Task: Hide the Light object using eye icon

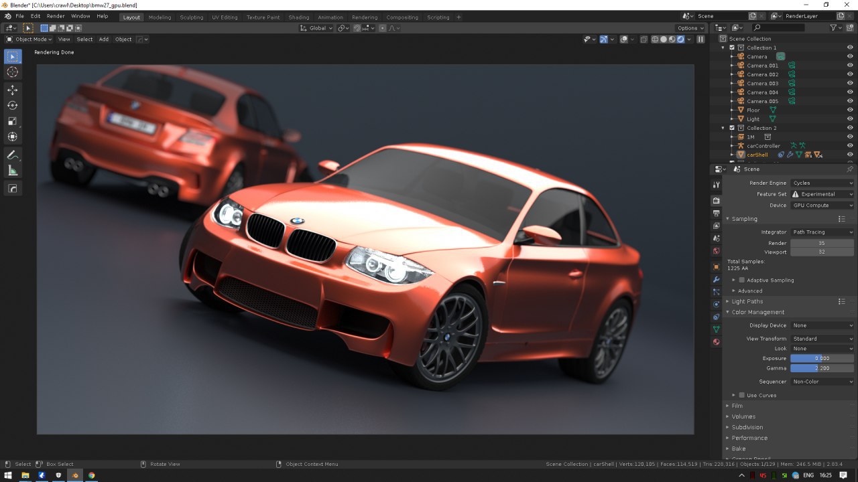Action: (x=850, y=119)
